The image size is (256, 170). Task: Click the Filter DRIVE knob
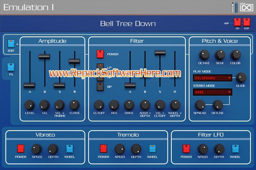[x=129, y=105]
